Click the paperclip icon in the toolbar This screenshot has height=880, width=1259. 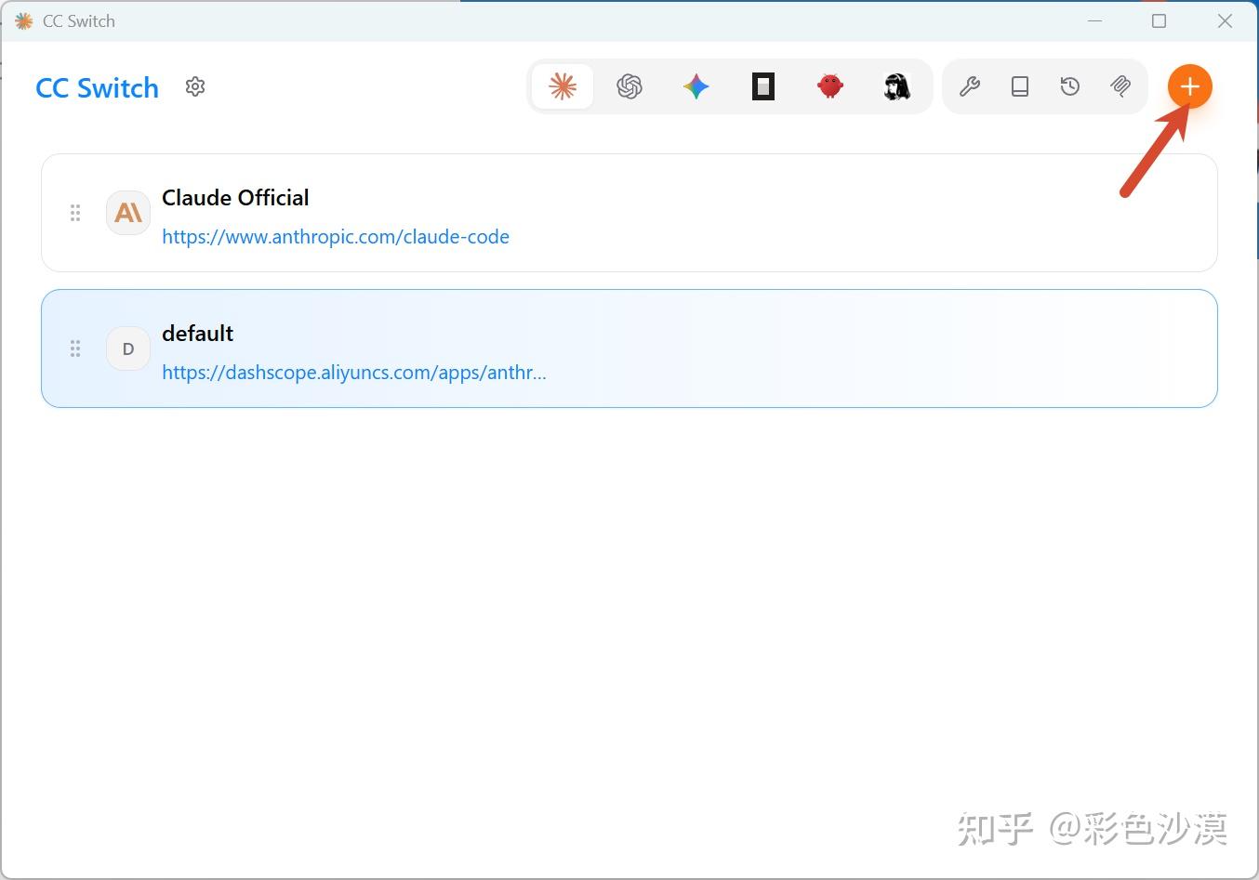point(1120,87)
